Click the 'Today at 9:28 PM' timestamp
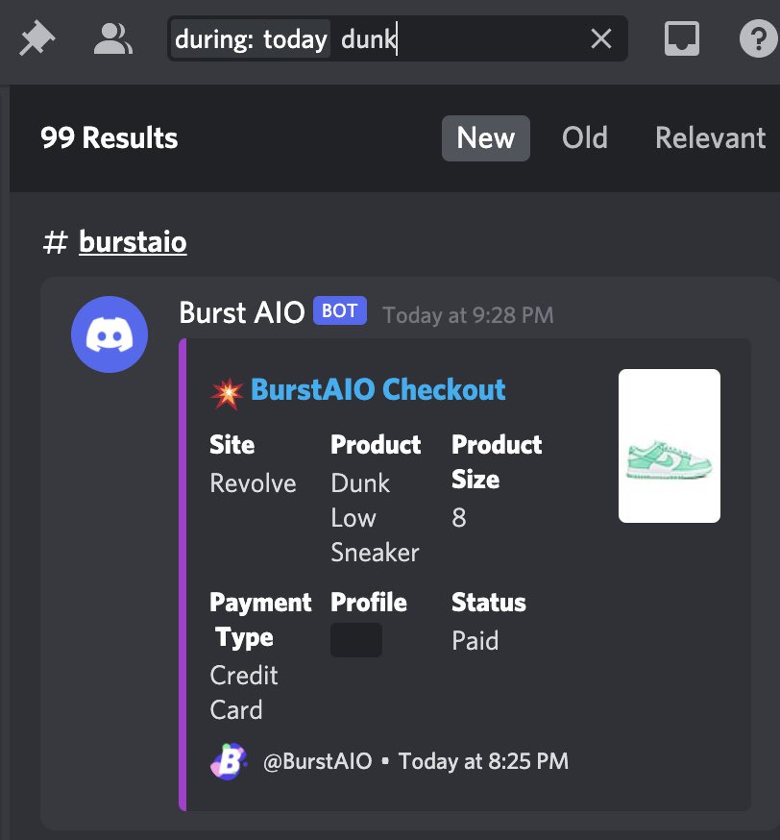The width and height of the screenshot is (780, 840). pos(468,315)
